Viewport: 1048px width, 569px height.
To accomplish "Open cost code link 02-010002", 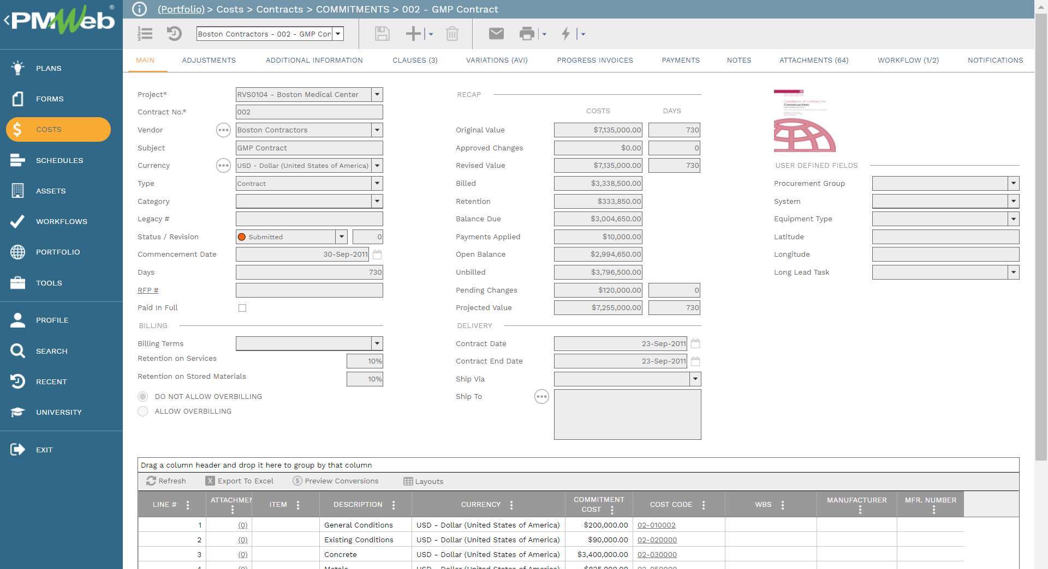I will pyautogui.click(x=657, y=525).
